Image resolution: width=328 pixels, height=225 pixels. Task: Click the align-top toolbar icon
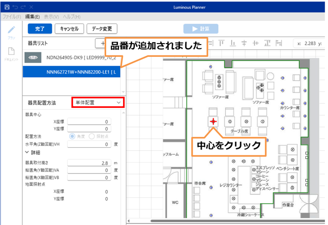pos(221,43)
